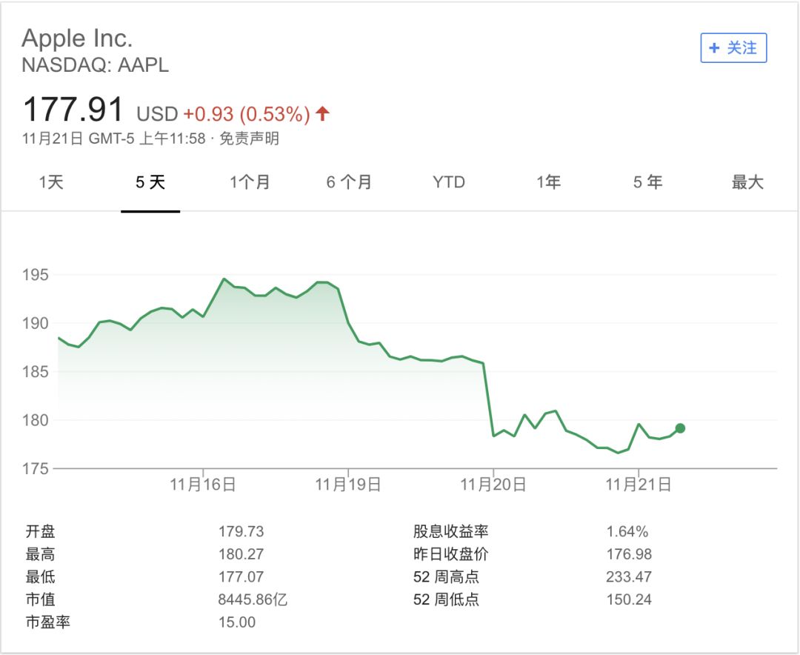This screenshot has width=800, height=655.
Task: Show the 6 个月 chart range
Action: click(349, 182)
